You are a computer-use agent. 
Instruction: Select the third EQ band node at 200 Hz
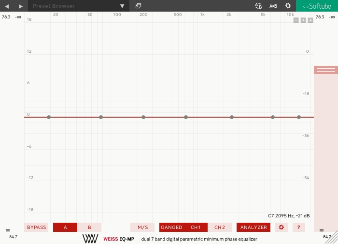pyautogui.click(x=143, y=117)
